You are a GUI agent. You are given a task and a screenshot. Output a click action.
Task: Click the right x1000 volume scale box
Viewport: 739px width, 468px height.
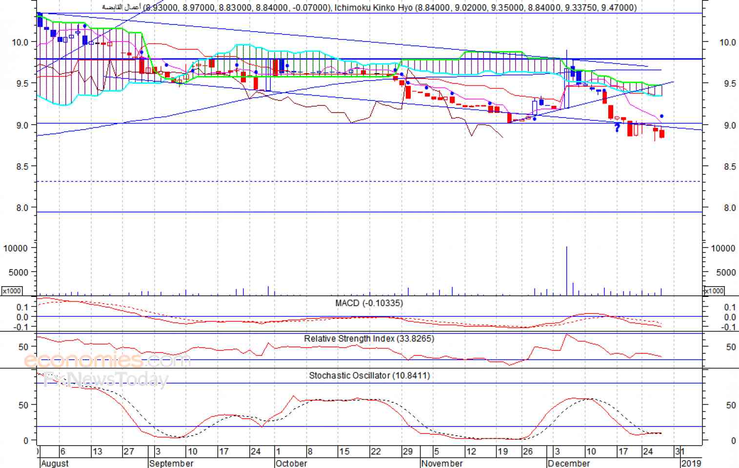714,291
